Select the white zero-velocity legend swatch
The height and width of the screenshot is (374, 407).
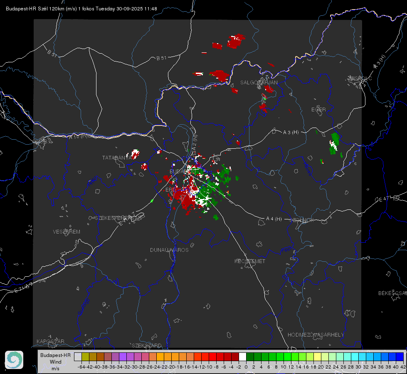tap(242, 357)
